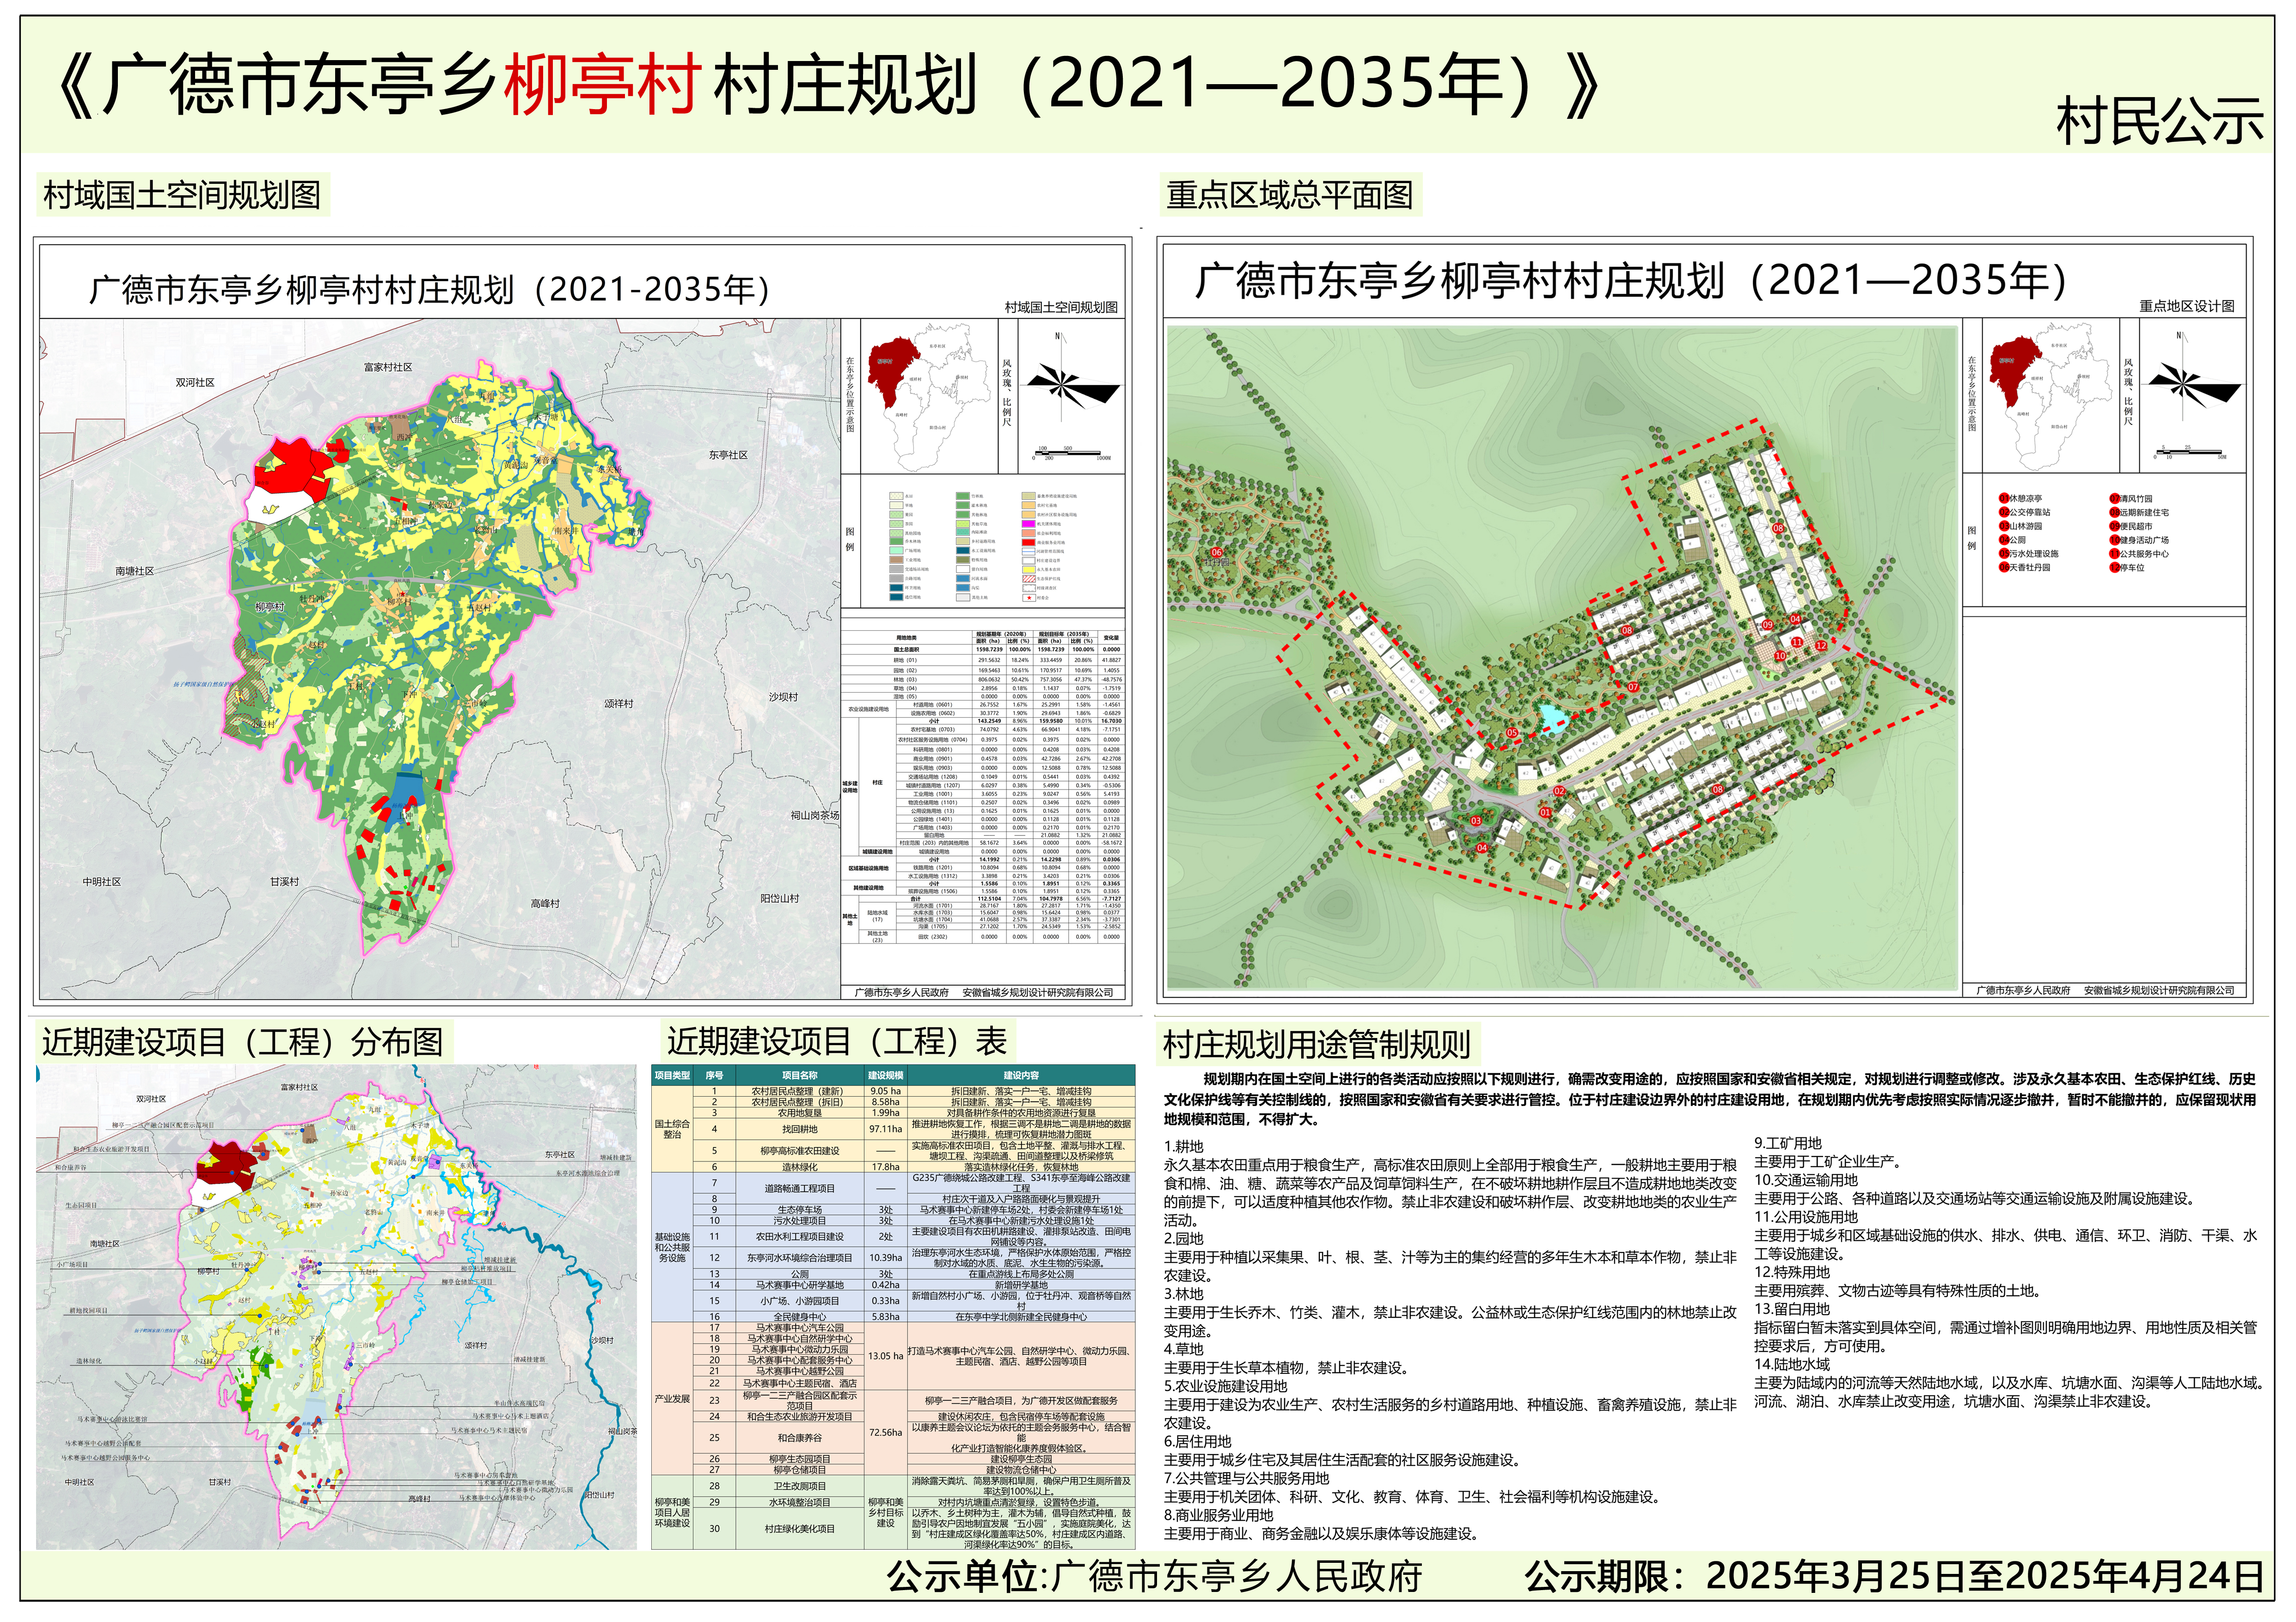Click the '建设内容' table column header
This screenshot has width=2296, height=1622.
pos(1021,1075)
